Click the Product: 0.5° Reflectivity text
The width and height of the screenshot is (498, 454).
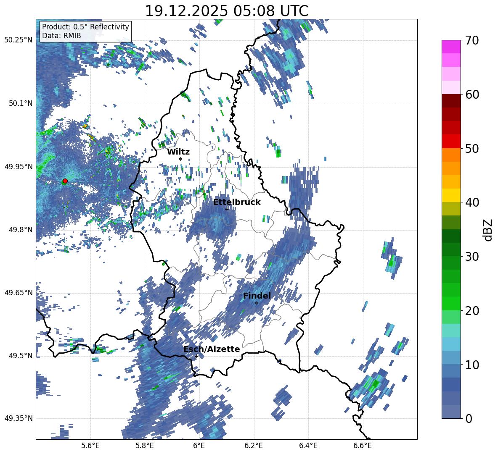85,27
